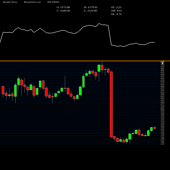Click the close value 'C: 1540.90'

(x=63, y=11)
